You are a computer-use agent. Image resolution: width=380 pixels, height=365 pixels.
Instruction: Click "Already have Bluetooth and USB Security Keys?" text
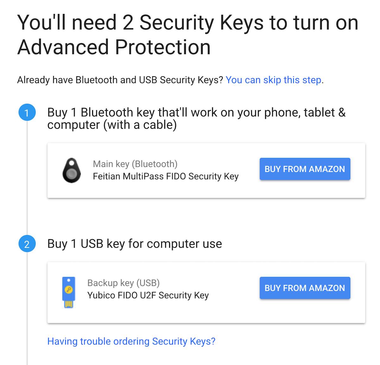pos(120,80)
